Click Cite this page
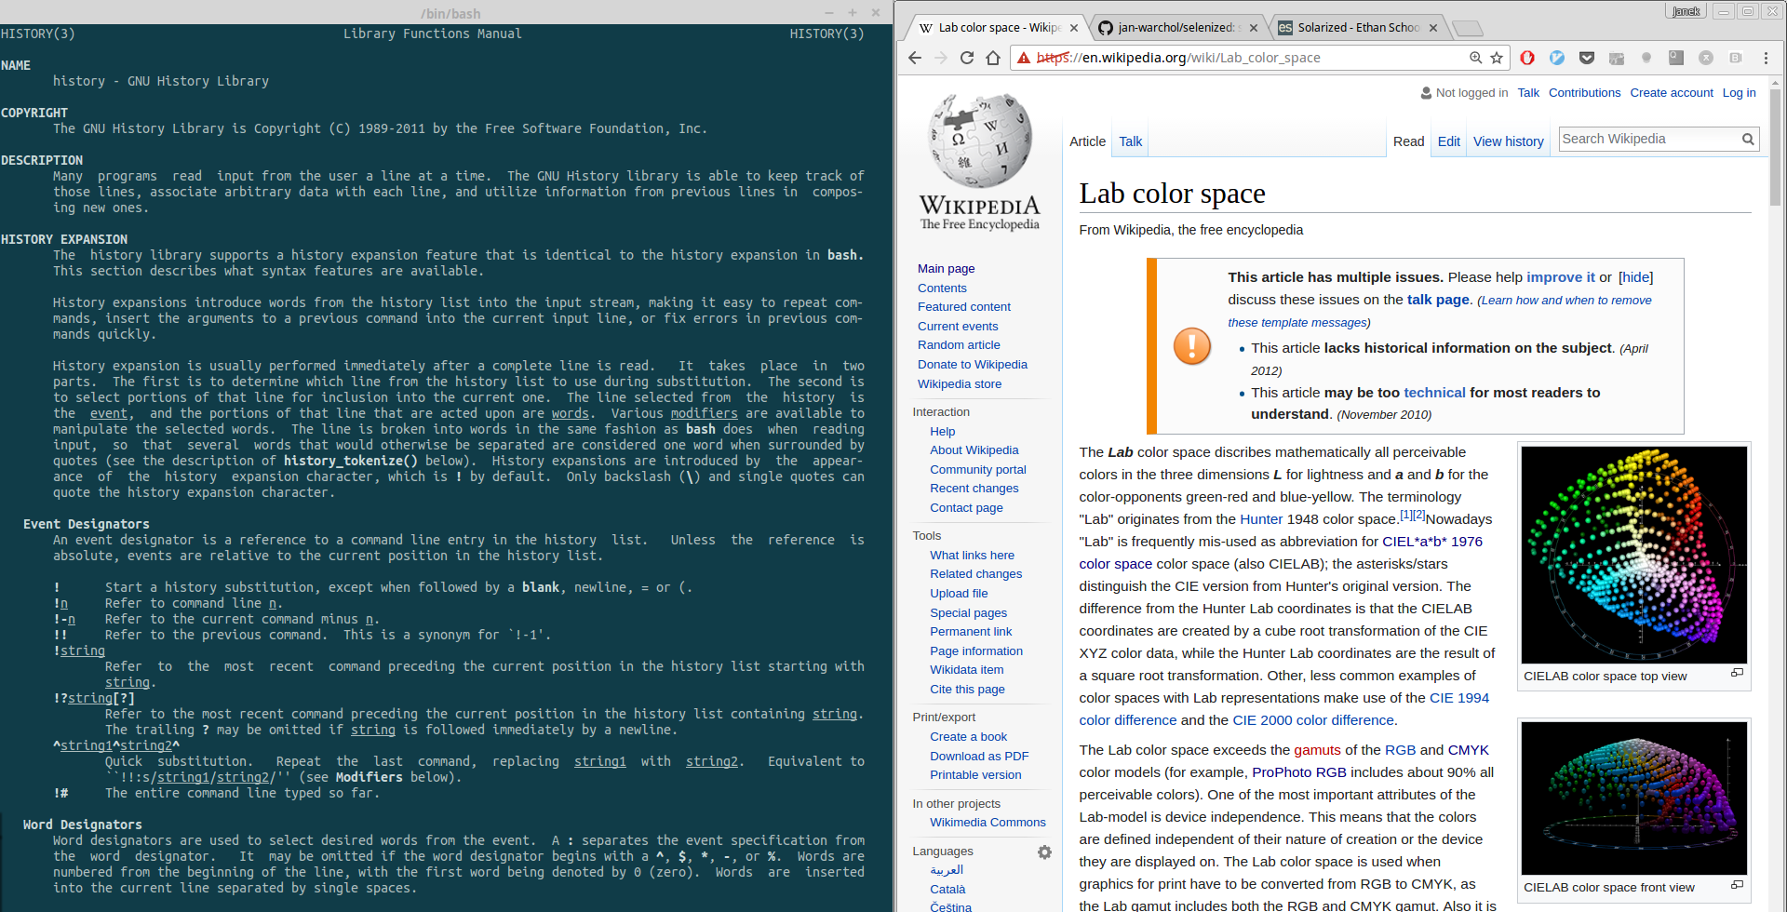The height and width of the screenshot is (912, 1787). point(967,690)
